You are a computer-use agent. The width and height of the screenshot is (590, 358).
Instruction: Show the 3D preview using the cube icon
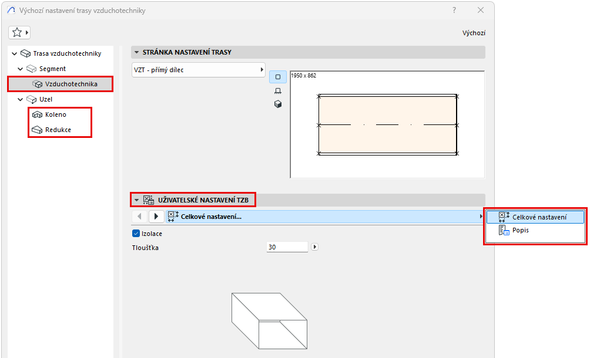[x=277, y=104]
